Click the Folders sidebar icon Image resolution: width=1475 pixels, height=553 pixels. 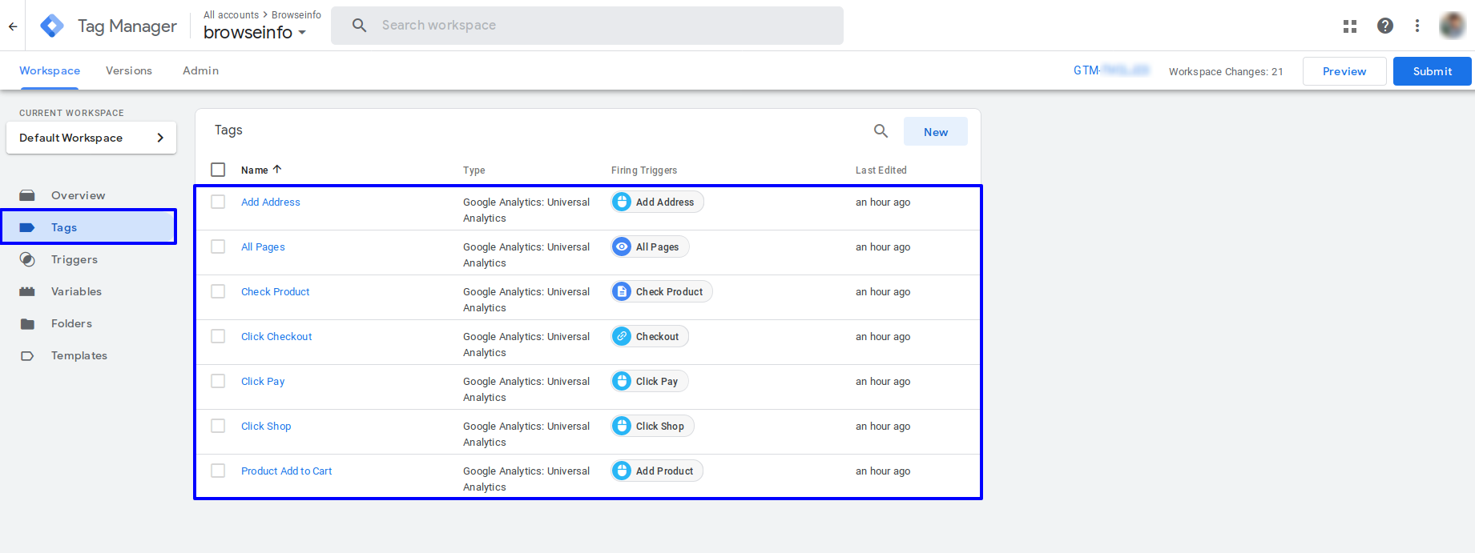point(27,323)
